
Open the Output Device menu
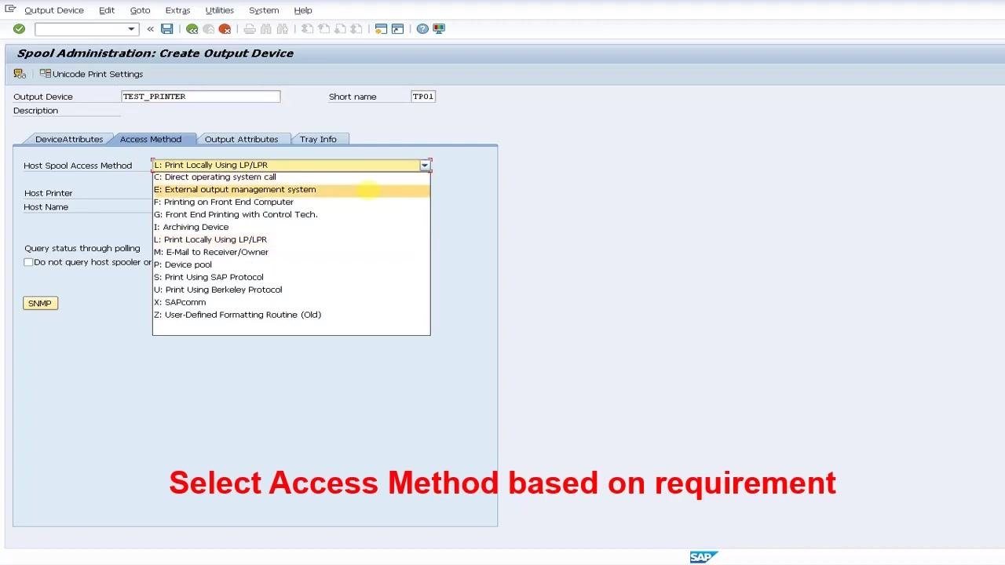point(54,10)
